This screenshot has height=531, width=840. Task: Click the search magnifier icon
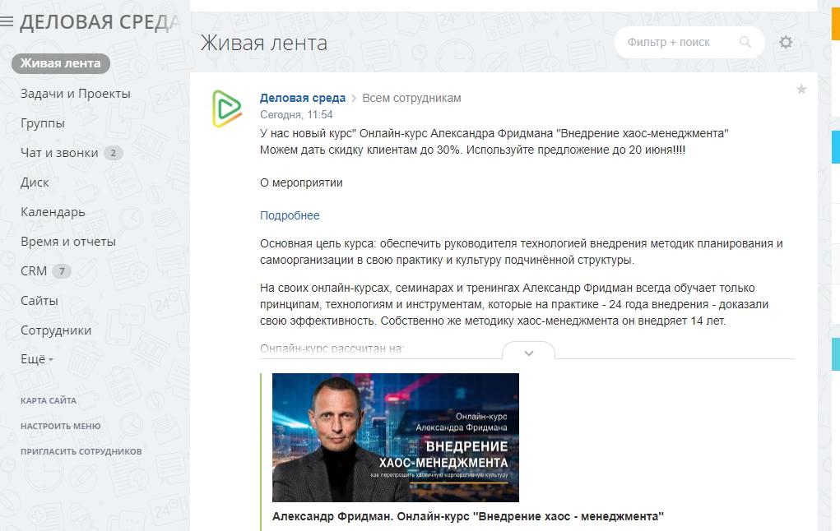[745, 42]
